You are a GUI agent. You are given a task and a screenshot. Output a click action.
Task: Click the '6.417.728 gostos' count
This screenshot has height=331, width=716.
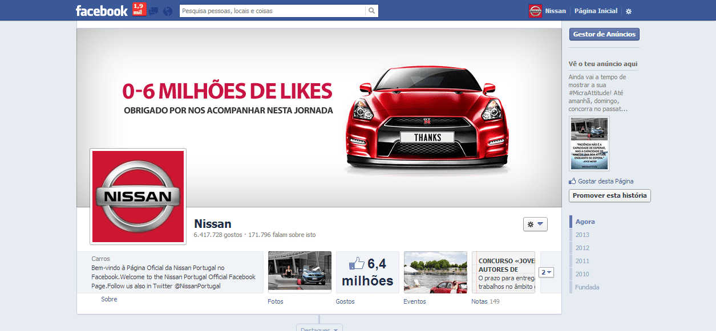click(x=218, y=235)
